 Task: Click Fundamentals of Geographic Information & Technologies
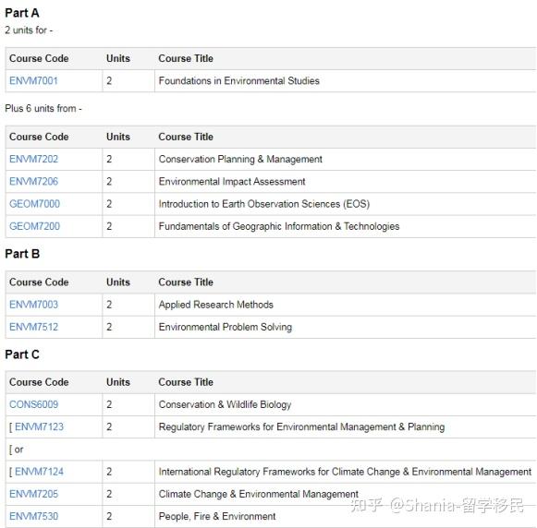(x=279, y=226)
